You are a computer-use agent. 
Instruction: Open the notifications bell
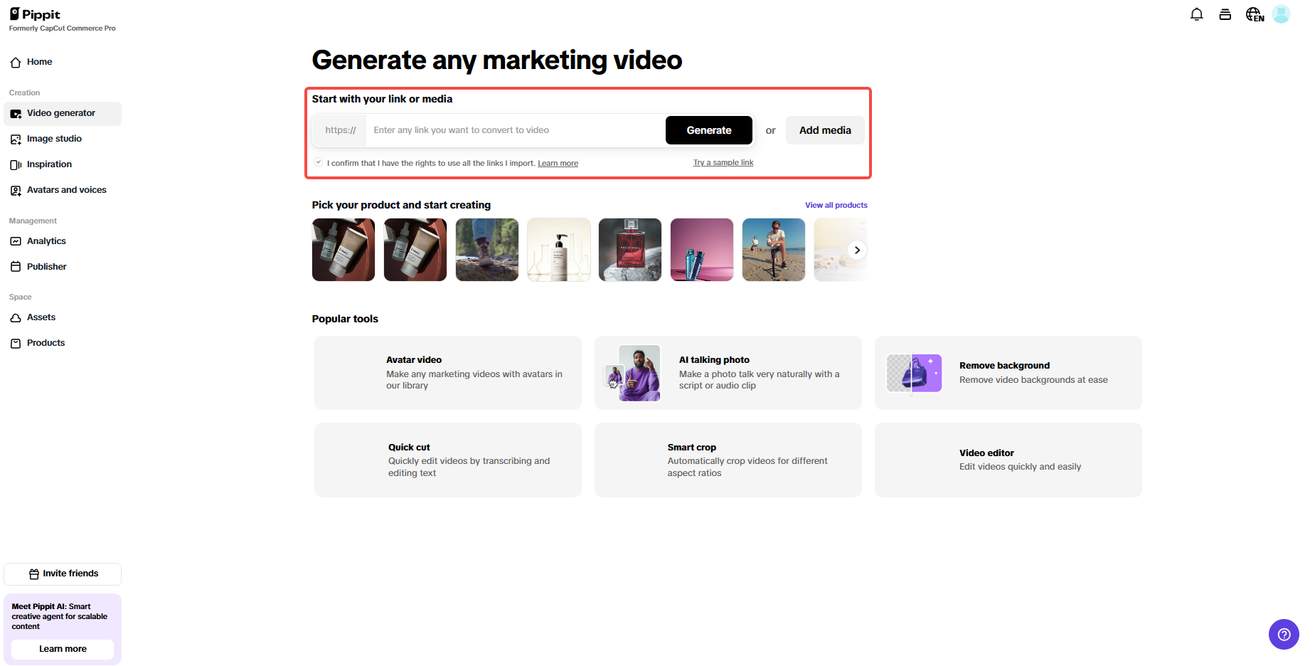[1196, 14]
